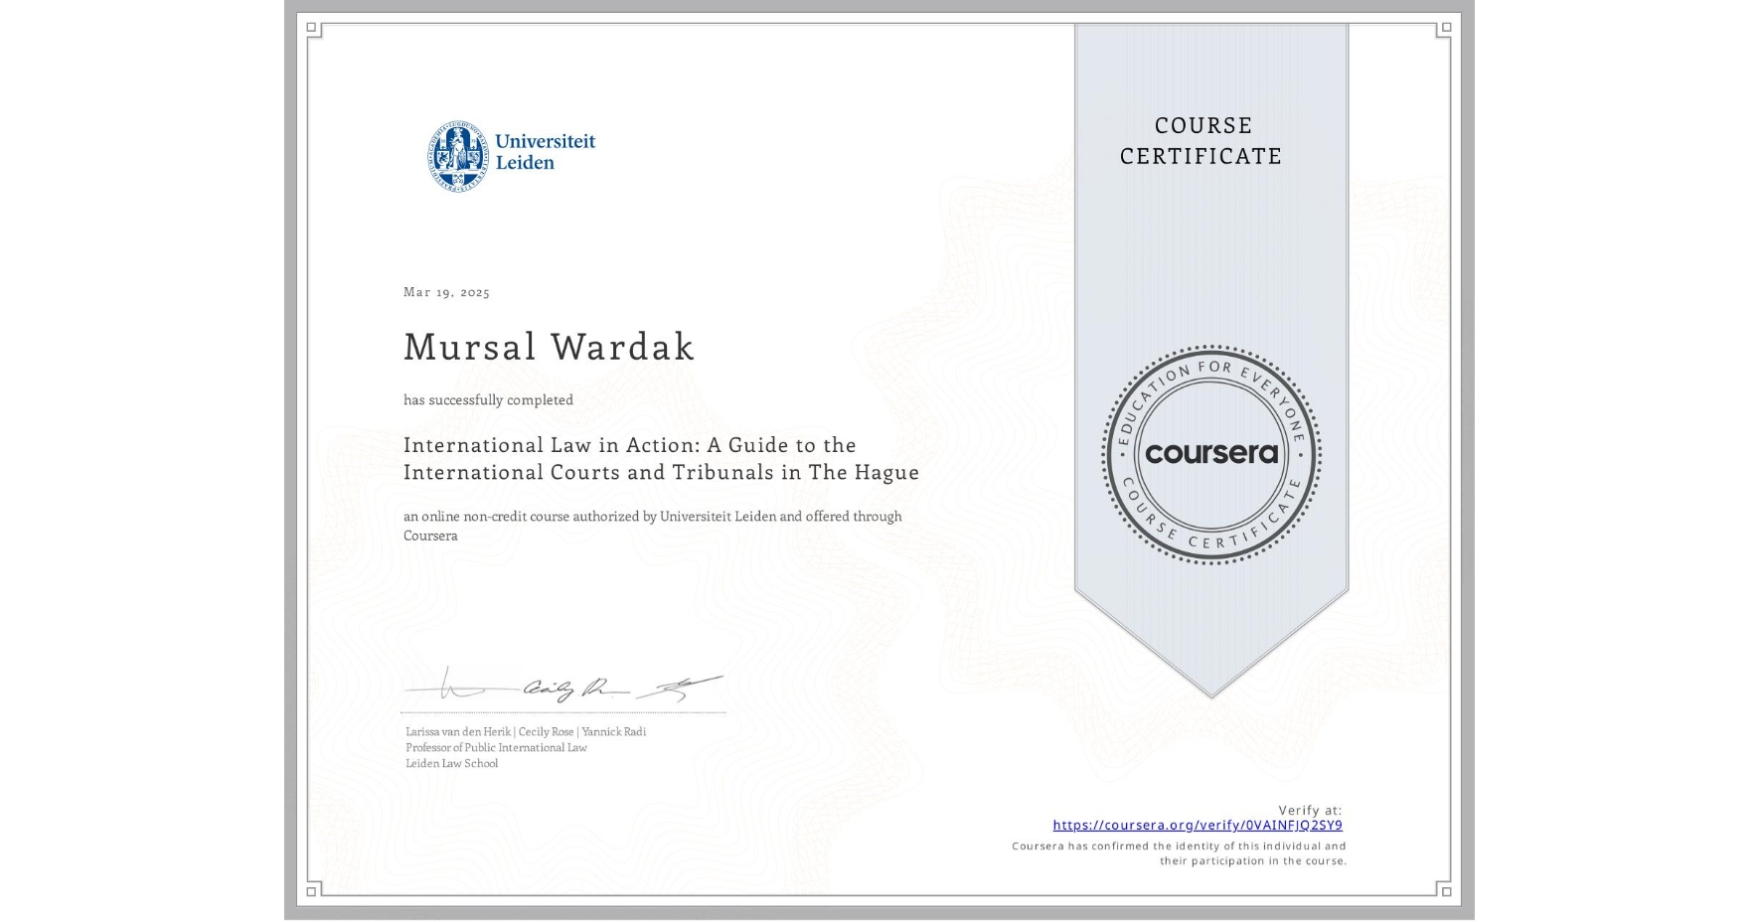Image resolution: width=1761 pixels, height=922 pixels.
Task: Click the coursera wordmark inside the badge
Action: (1211, 455)
